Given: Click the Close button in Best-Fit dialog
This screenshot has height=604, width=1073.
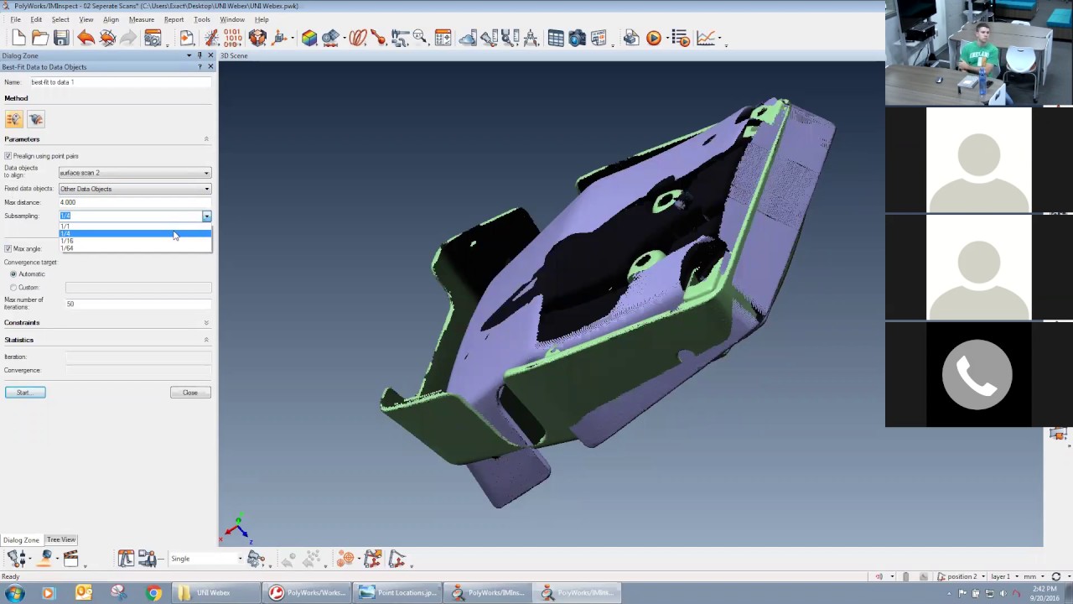Looking at the screenshot, I should [190, 393].
